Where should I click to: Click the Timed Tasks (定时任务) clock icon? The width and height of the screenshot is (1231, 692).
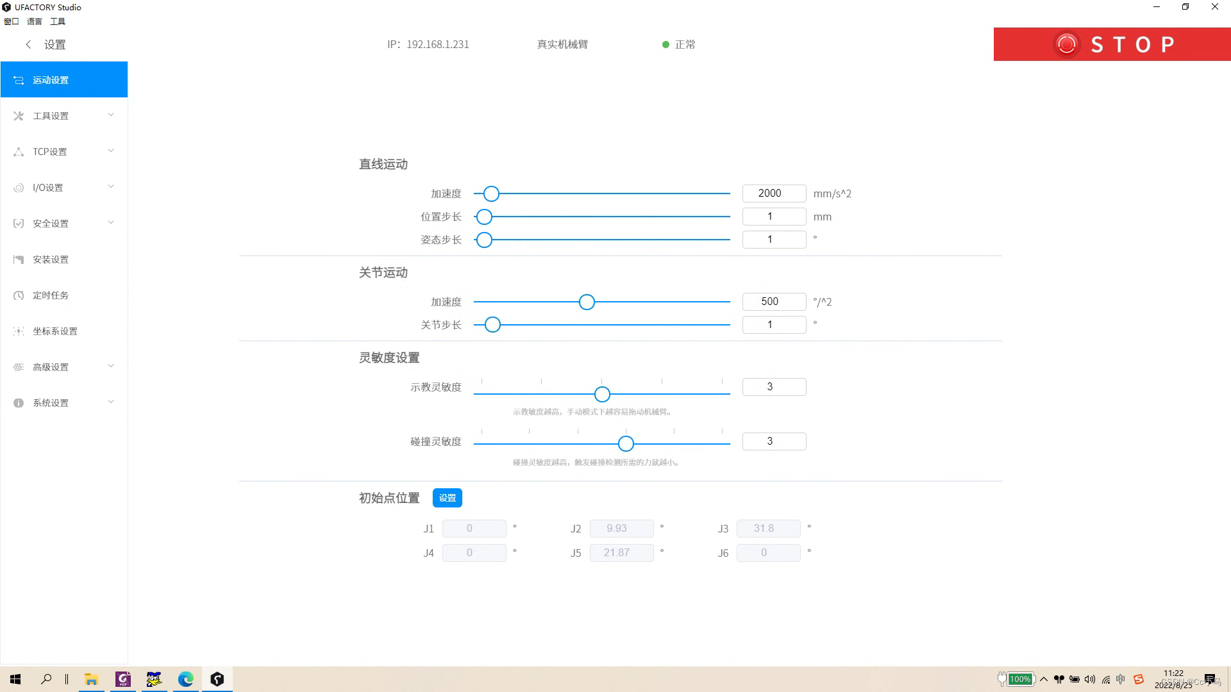19,295
